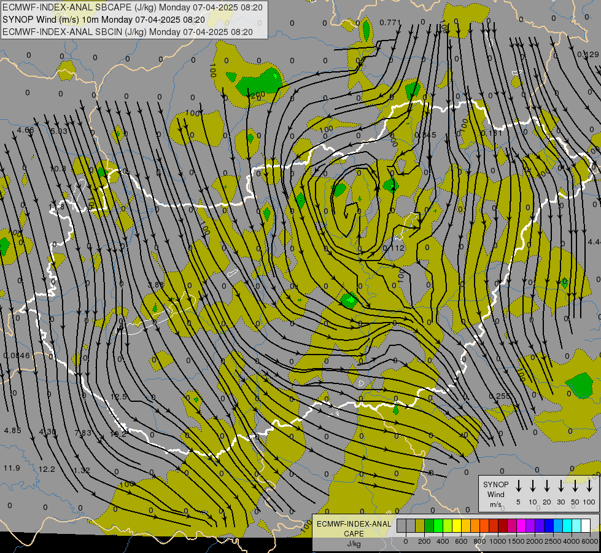Click the map value '0.0846'

tap(17, 356)
